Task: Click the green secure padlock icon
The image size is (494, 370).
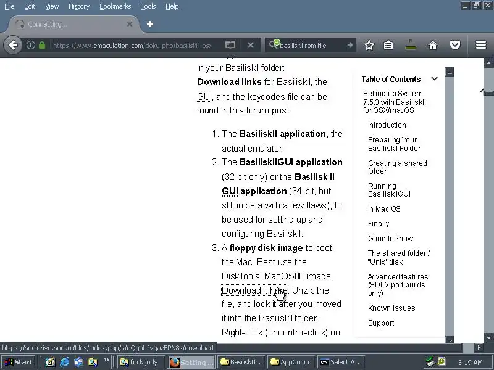Action: click(x=42, y=45)
